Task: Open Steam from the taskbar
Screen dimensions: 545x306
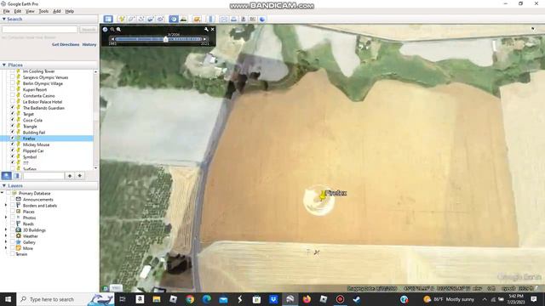Action: [x=357, y=299]
